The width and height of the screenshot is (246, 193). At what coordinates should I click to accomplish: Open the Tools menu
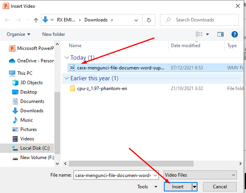click(x=147, y=187)
